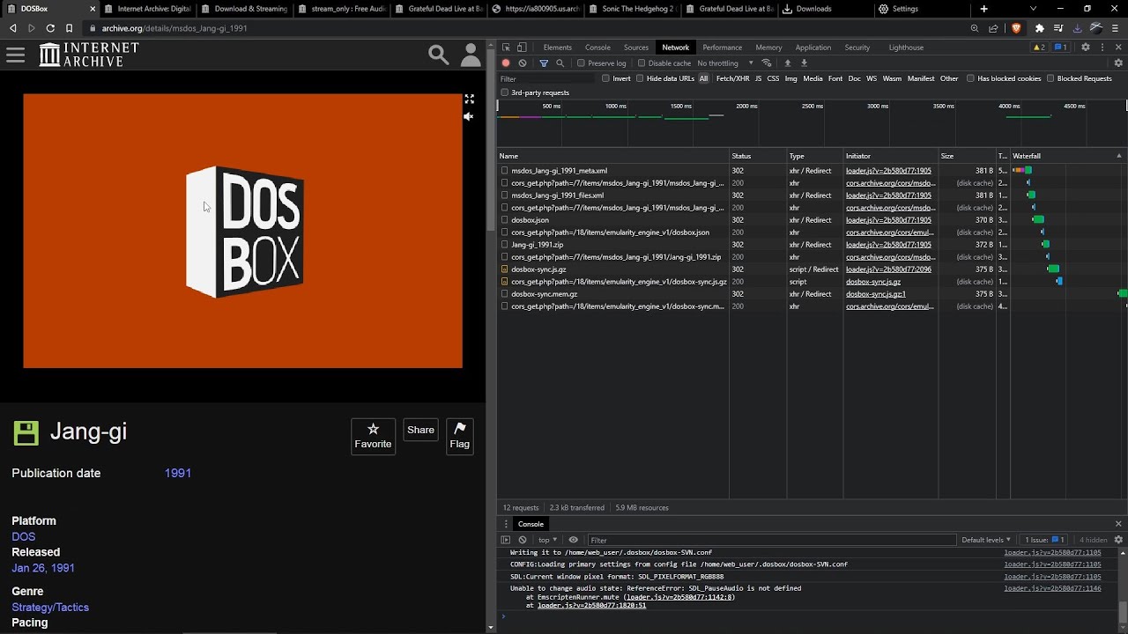
Task: Expand the console drawer kebab menu
Action: point(506,524)
